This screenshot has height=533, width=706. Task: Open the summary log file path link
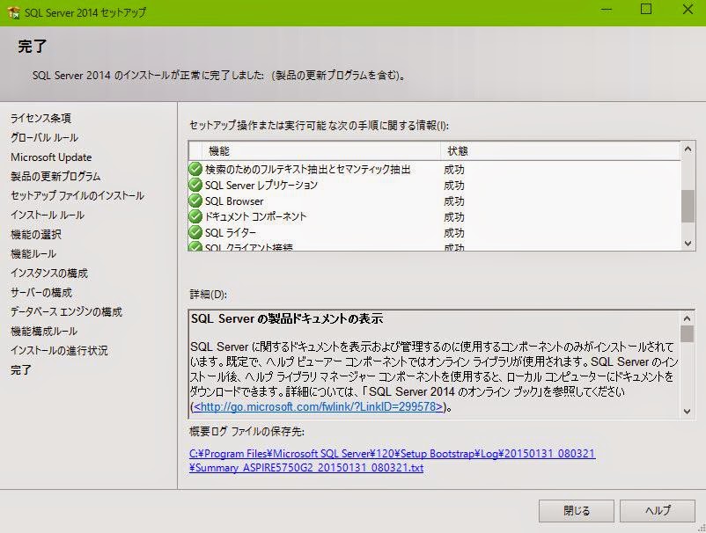(392, 461)
